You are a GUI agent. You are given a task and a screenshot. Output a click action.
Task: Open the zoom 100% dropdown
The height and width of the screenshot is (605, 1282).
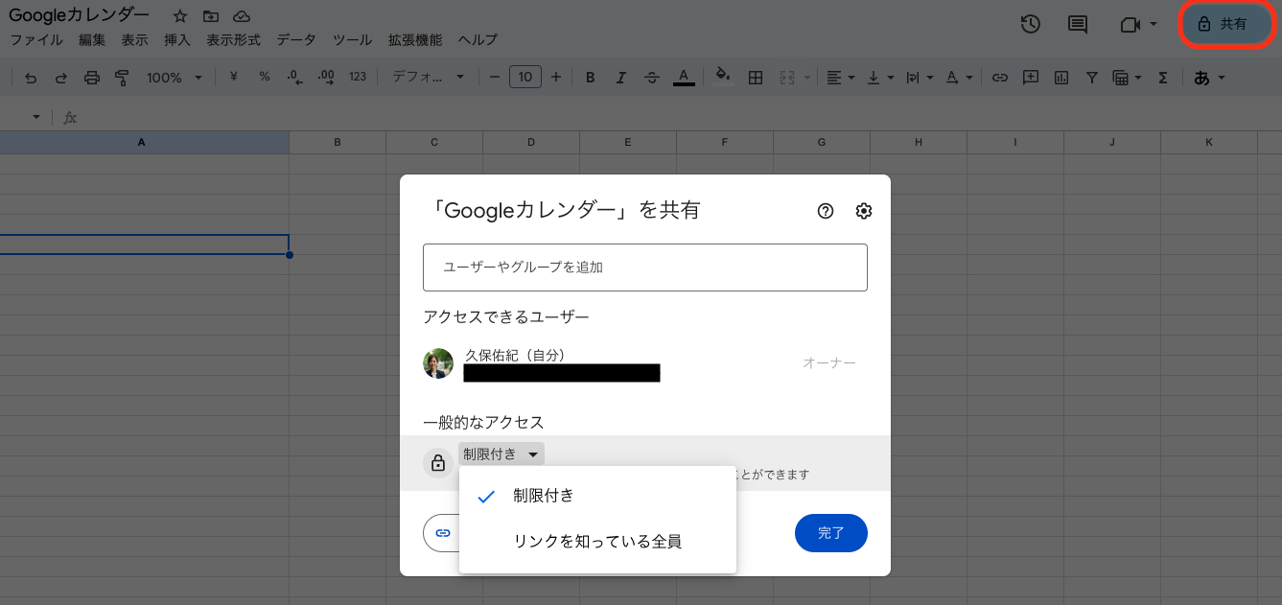[x=175, y=78]
